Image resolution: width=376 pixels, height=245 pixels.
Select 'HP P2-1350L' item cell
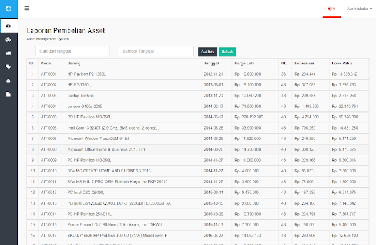click(133, 85)
